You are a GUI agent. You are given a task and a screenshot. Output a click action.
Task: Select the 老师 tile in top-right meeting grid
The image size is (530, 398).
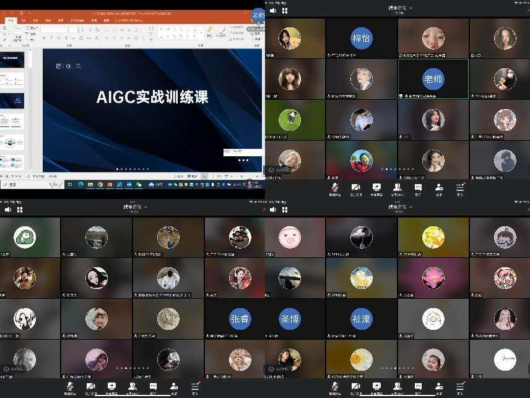(x=433, y=79)
